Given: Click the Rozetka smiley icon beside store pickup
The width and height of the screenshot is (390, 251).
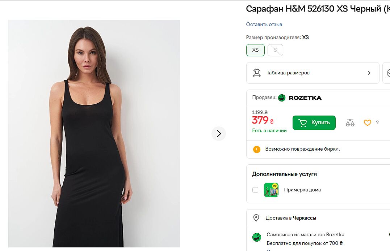Looking at the screenshot, I should [x=257, y=237].
